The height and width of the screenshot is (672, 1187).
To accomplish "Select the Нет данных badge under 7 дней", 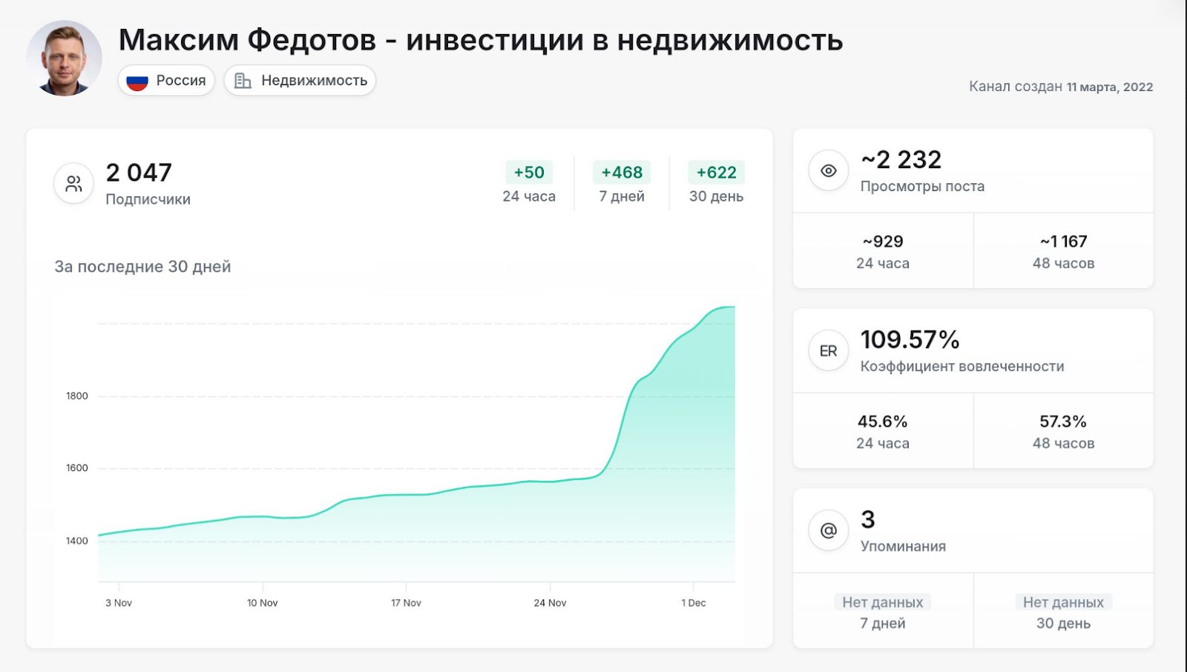I will (x=882, y=602).
